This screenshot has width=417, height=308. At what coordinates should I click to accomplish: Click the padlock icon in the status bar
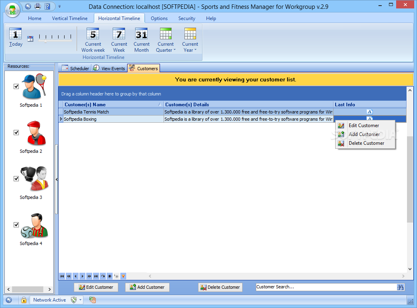coord(24,300)
